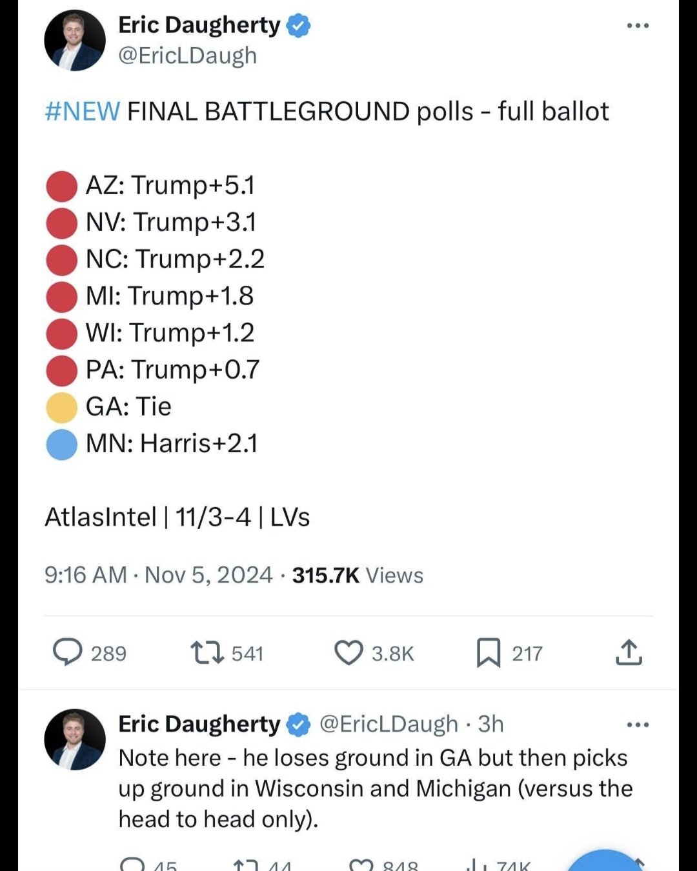
Task: Repost the reply tweet with 44 reposts
Action: (x=246, y=865)
